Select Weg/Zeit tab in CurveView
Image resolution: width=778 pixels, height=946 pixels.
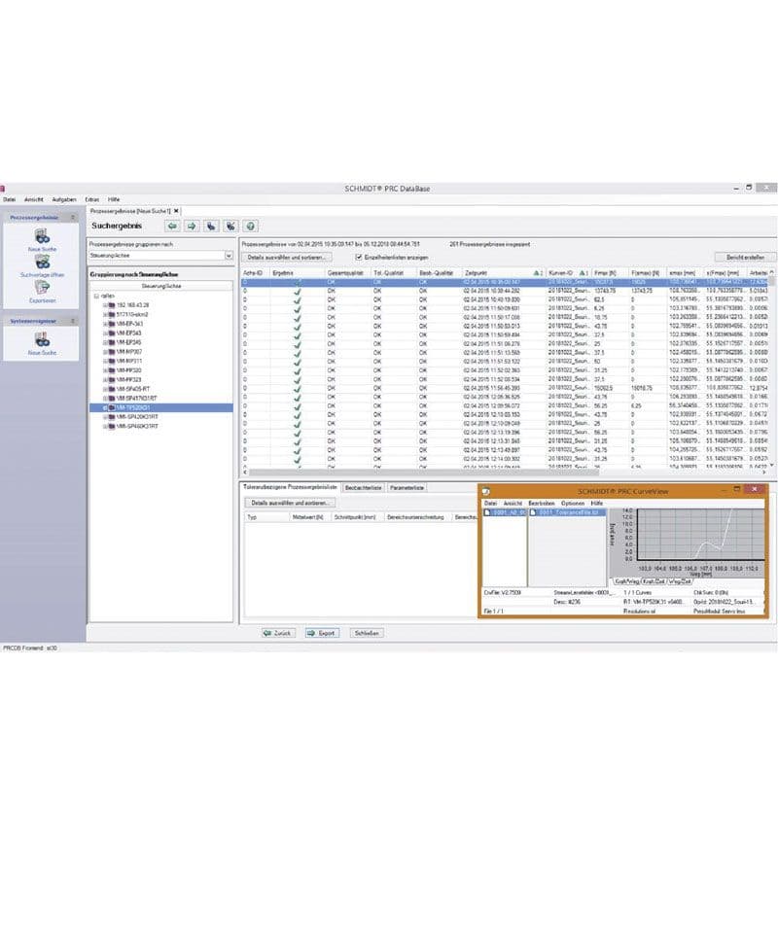pos(679,581)
